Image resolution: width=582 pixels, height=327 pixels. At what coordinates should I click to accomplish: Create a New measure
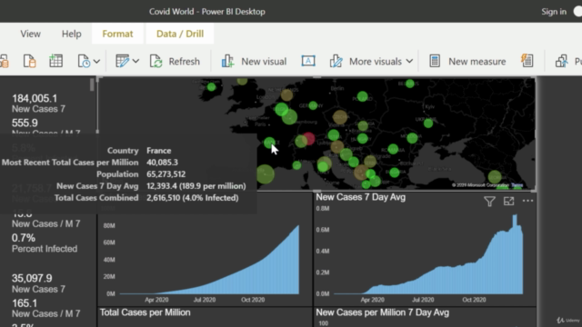[x=467, y=61]
